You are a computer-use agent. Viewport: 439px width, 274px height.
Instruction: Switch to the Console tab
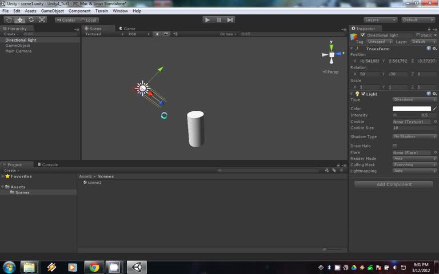[x=48, y=164]
